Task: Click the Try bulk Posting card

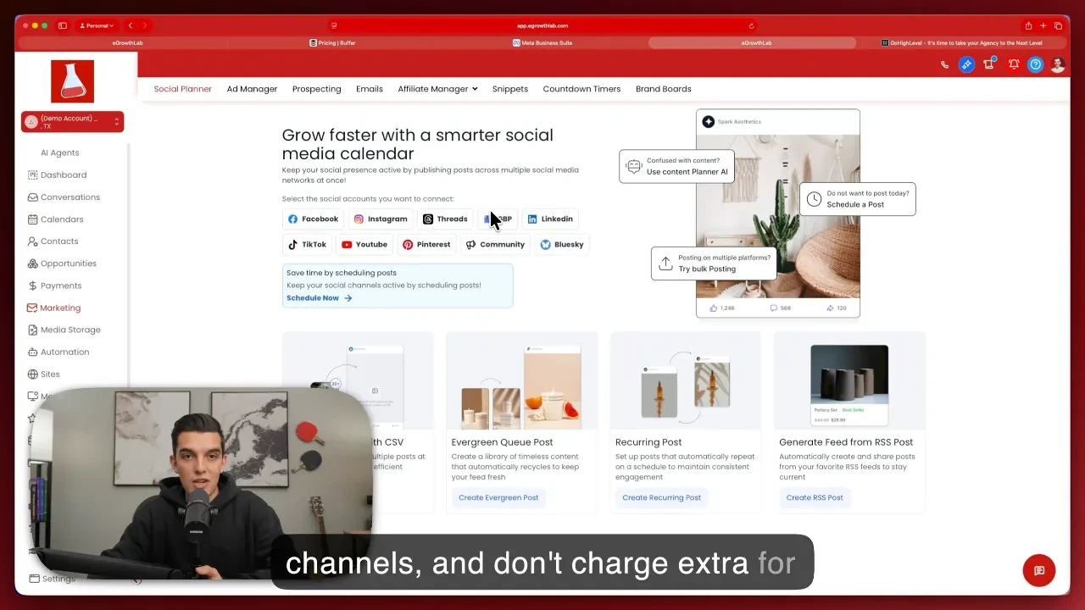Action: click(x=714, y=263)
